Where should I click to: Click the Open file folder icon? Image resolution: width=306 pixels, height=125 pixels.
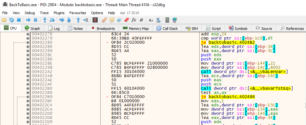pos(4,20)
